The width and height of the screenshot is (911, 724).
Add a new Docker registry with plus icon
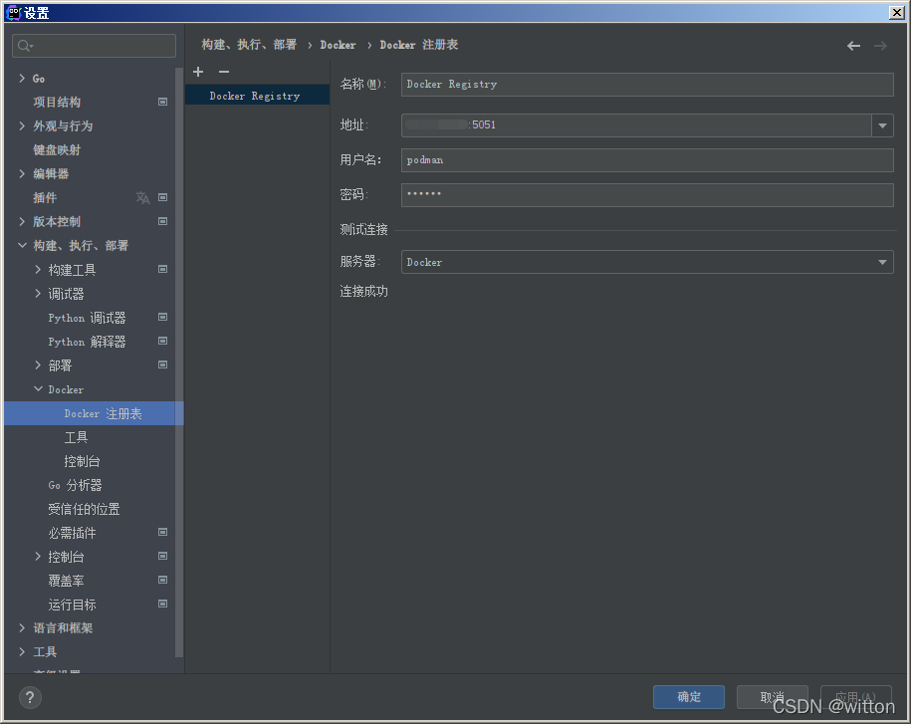pyautogui.click(x=198, y=72)
